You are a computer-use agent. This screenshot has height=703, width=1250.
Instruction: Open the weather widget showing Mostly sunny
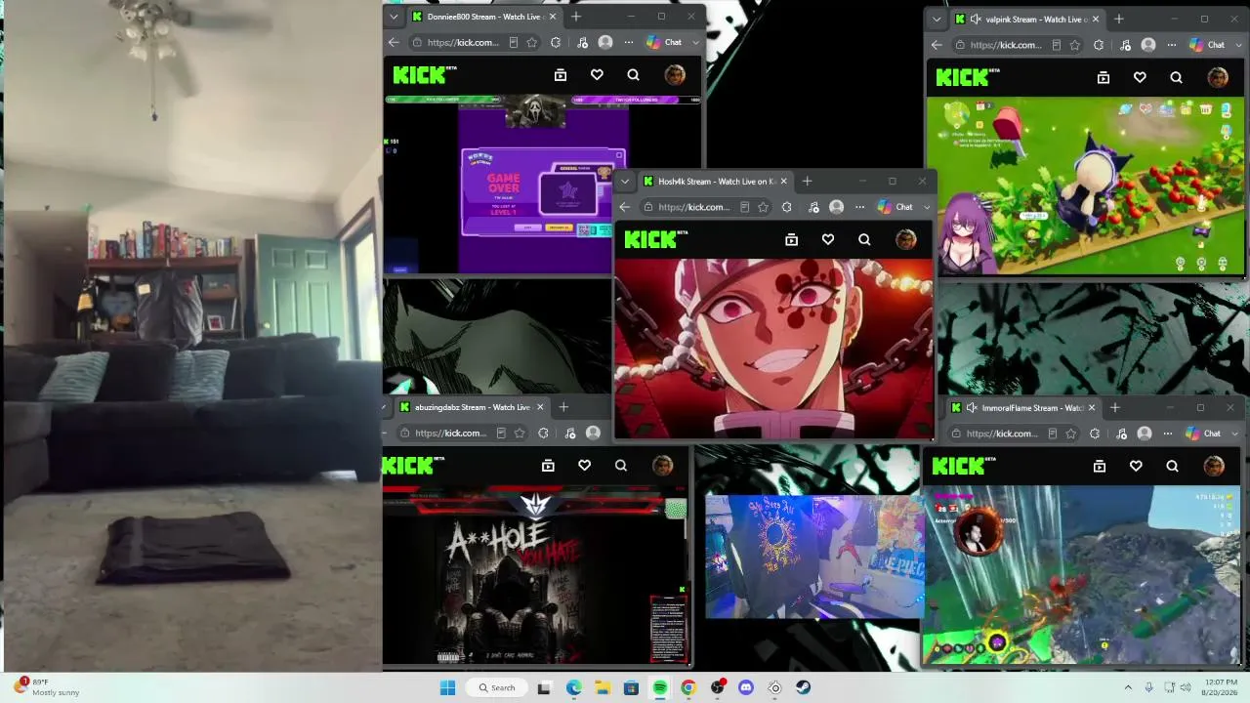tap(46, 687)
